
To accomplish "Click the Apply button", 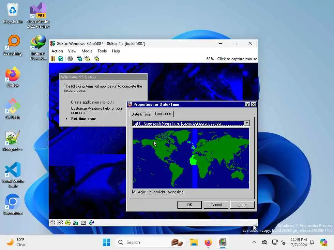I will 242,205.
